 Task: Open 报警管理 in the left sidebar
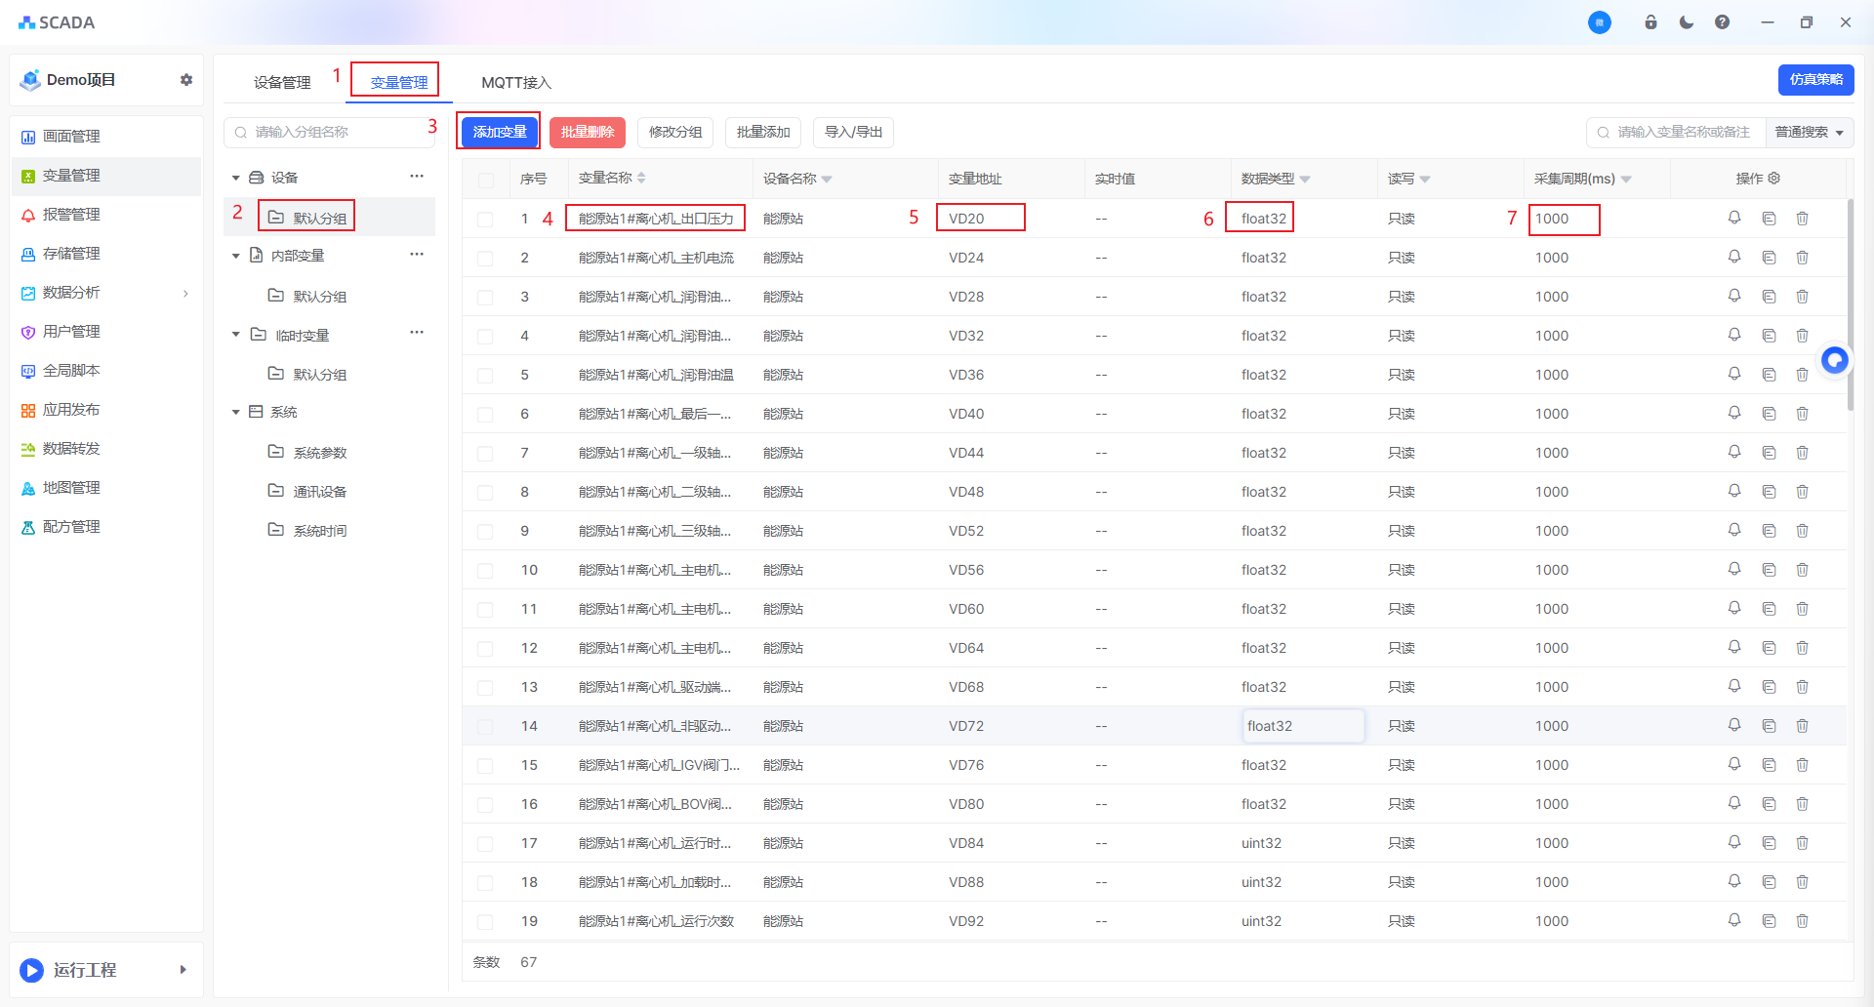click(x=71, y=215)
